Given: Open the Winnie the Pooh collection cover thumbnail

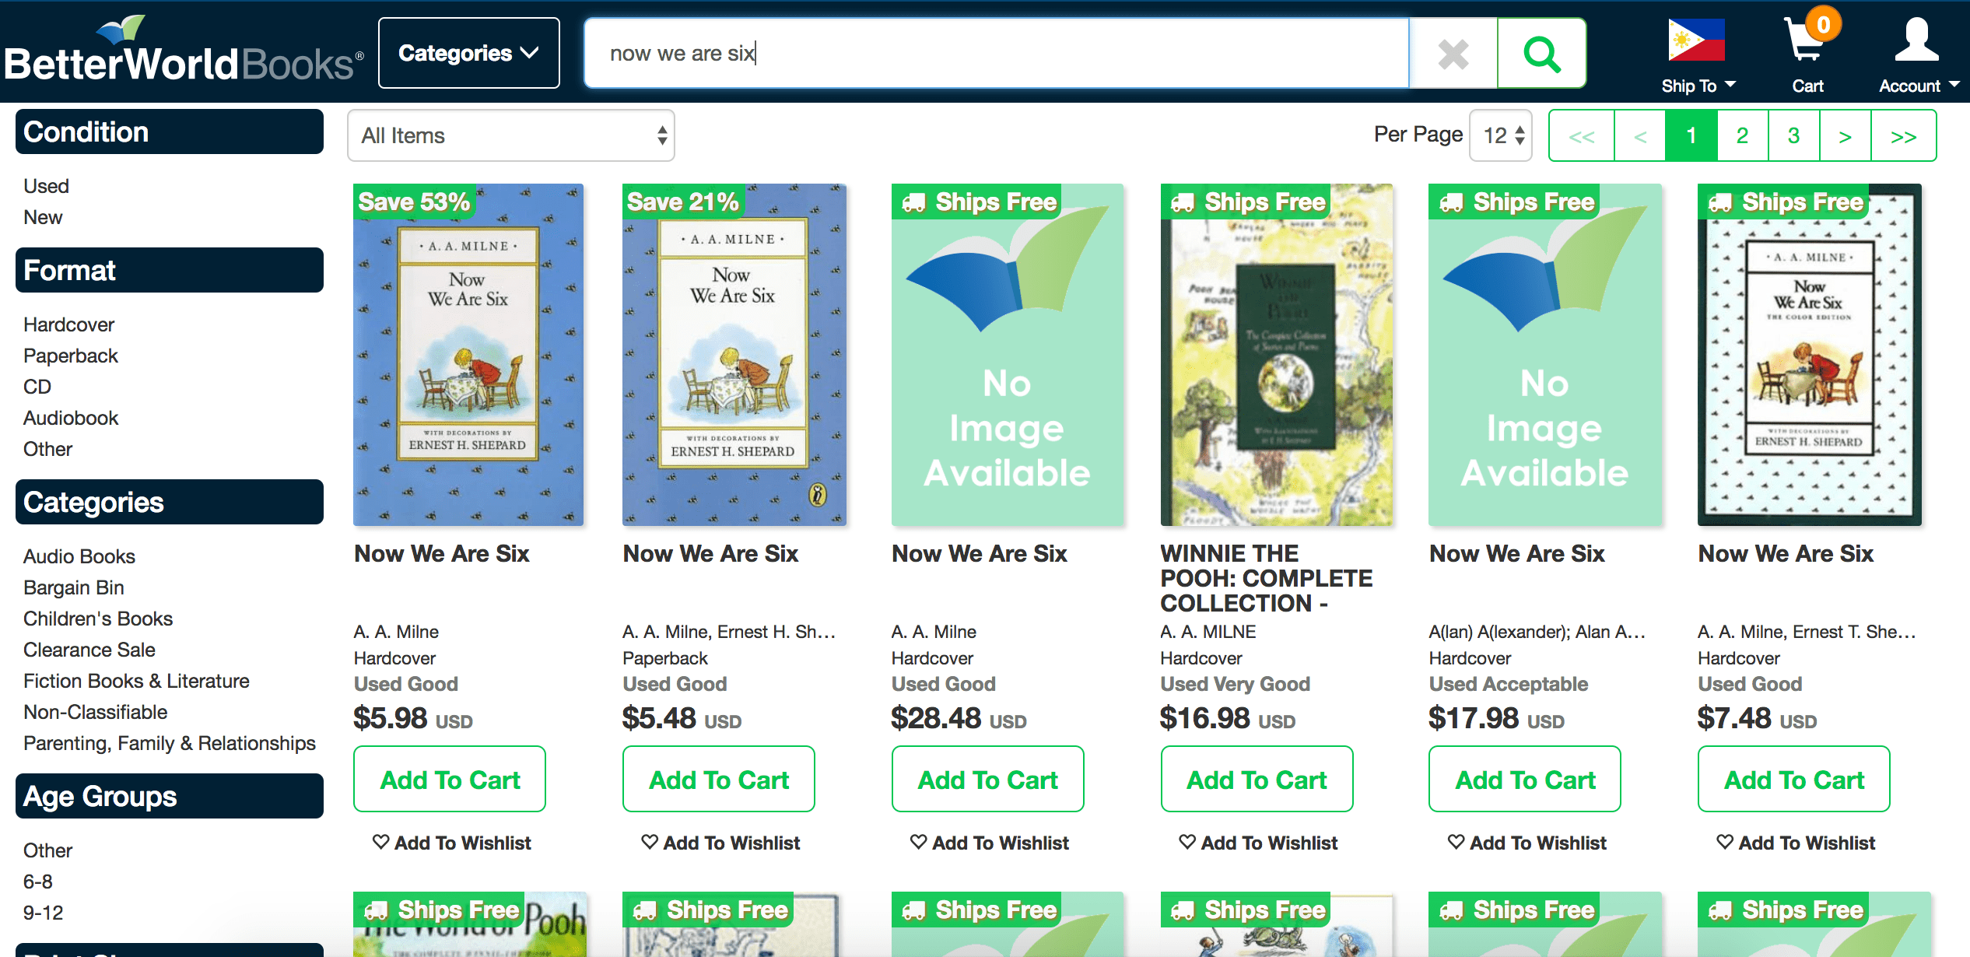Looking at the screenshot, I should coord(1276,355).
